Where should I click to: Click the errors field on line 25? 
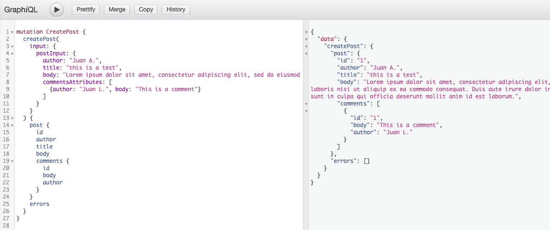[39, 204]
